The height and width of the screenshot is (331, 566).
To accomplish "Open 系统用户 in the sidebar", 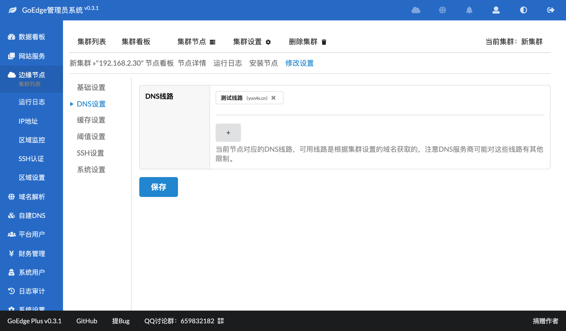I will (x=32, y=272).
